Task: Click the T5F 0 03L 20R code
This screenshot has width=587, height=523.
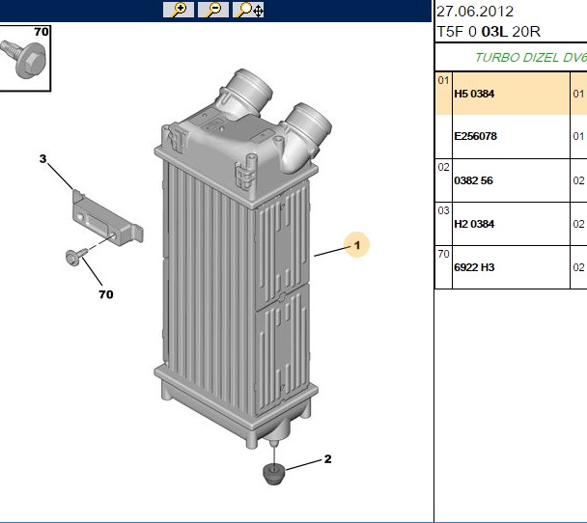Action: 489,32
